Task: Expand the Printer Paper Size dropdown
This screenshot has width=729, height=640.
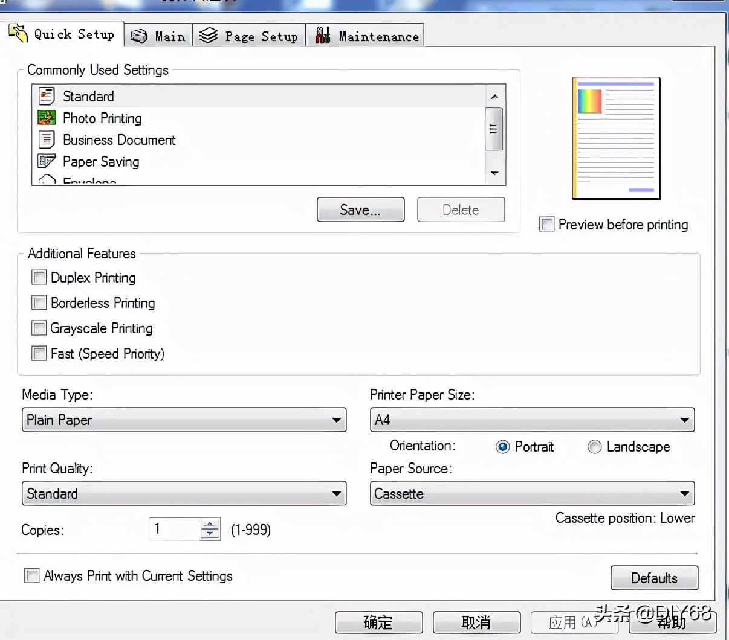Action: [533, 420]
